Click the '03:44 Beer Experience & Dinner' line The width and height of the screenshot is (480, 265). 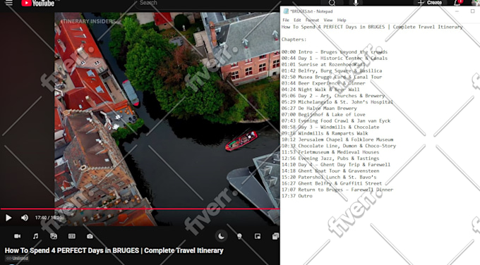[x=323, y=83]
